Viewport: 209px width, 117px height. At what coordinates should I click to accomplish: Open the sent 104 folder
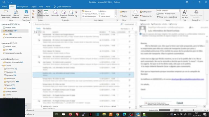(9, 50)
